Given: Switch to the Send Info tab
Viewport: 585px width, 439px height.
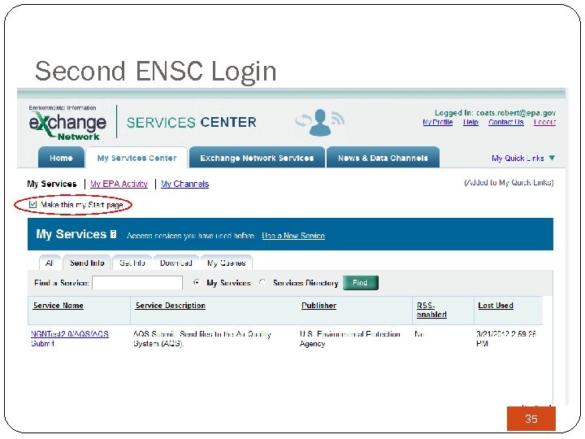Looking at the screenshot, I should [x=87, y=263].
